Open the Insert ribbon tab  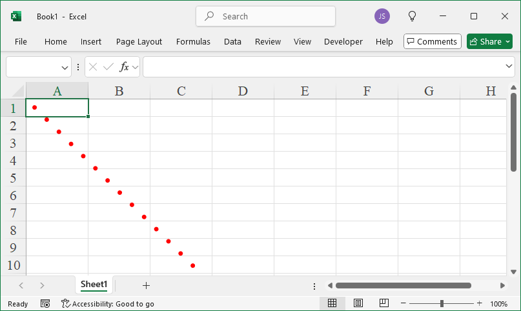click(x=91, y=42)
